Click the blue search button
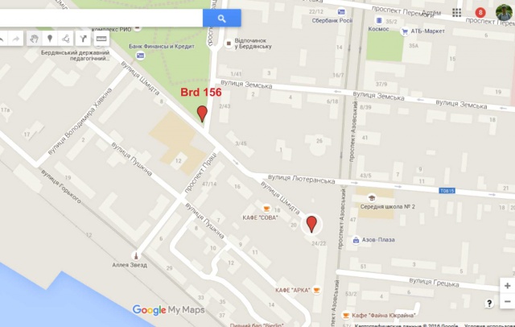 pyautogui.click(x=222, y=18)
